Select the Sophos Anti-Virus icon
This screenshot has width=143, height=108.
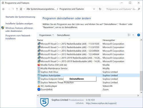39,72
